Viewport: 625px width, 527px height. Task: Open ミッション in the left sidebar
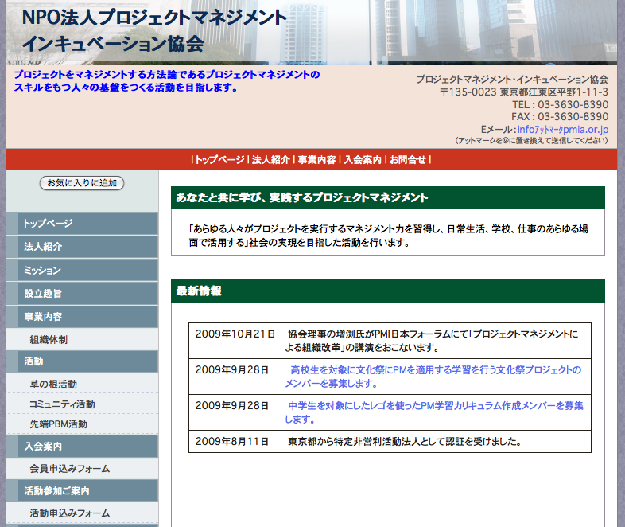pos(43,270)
